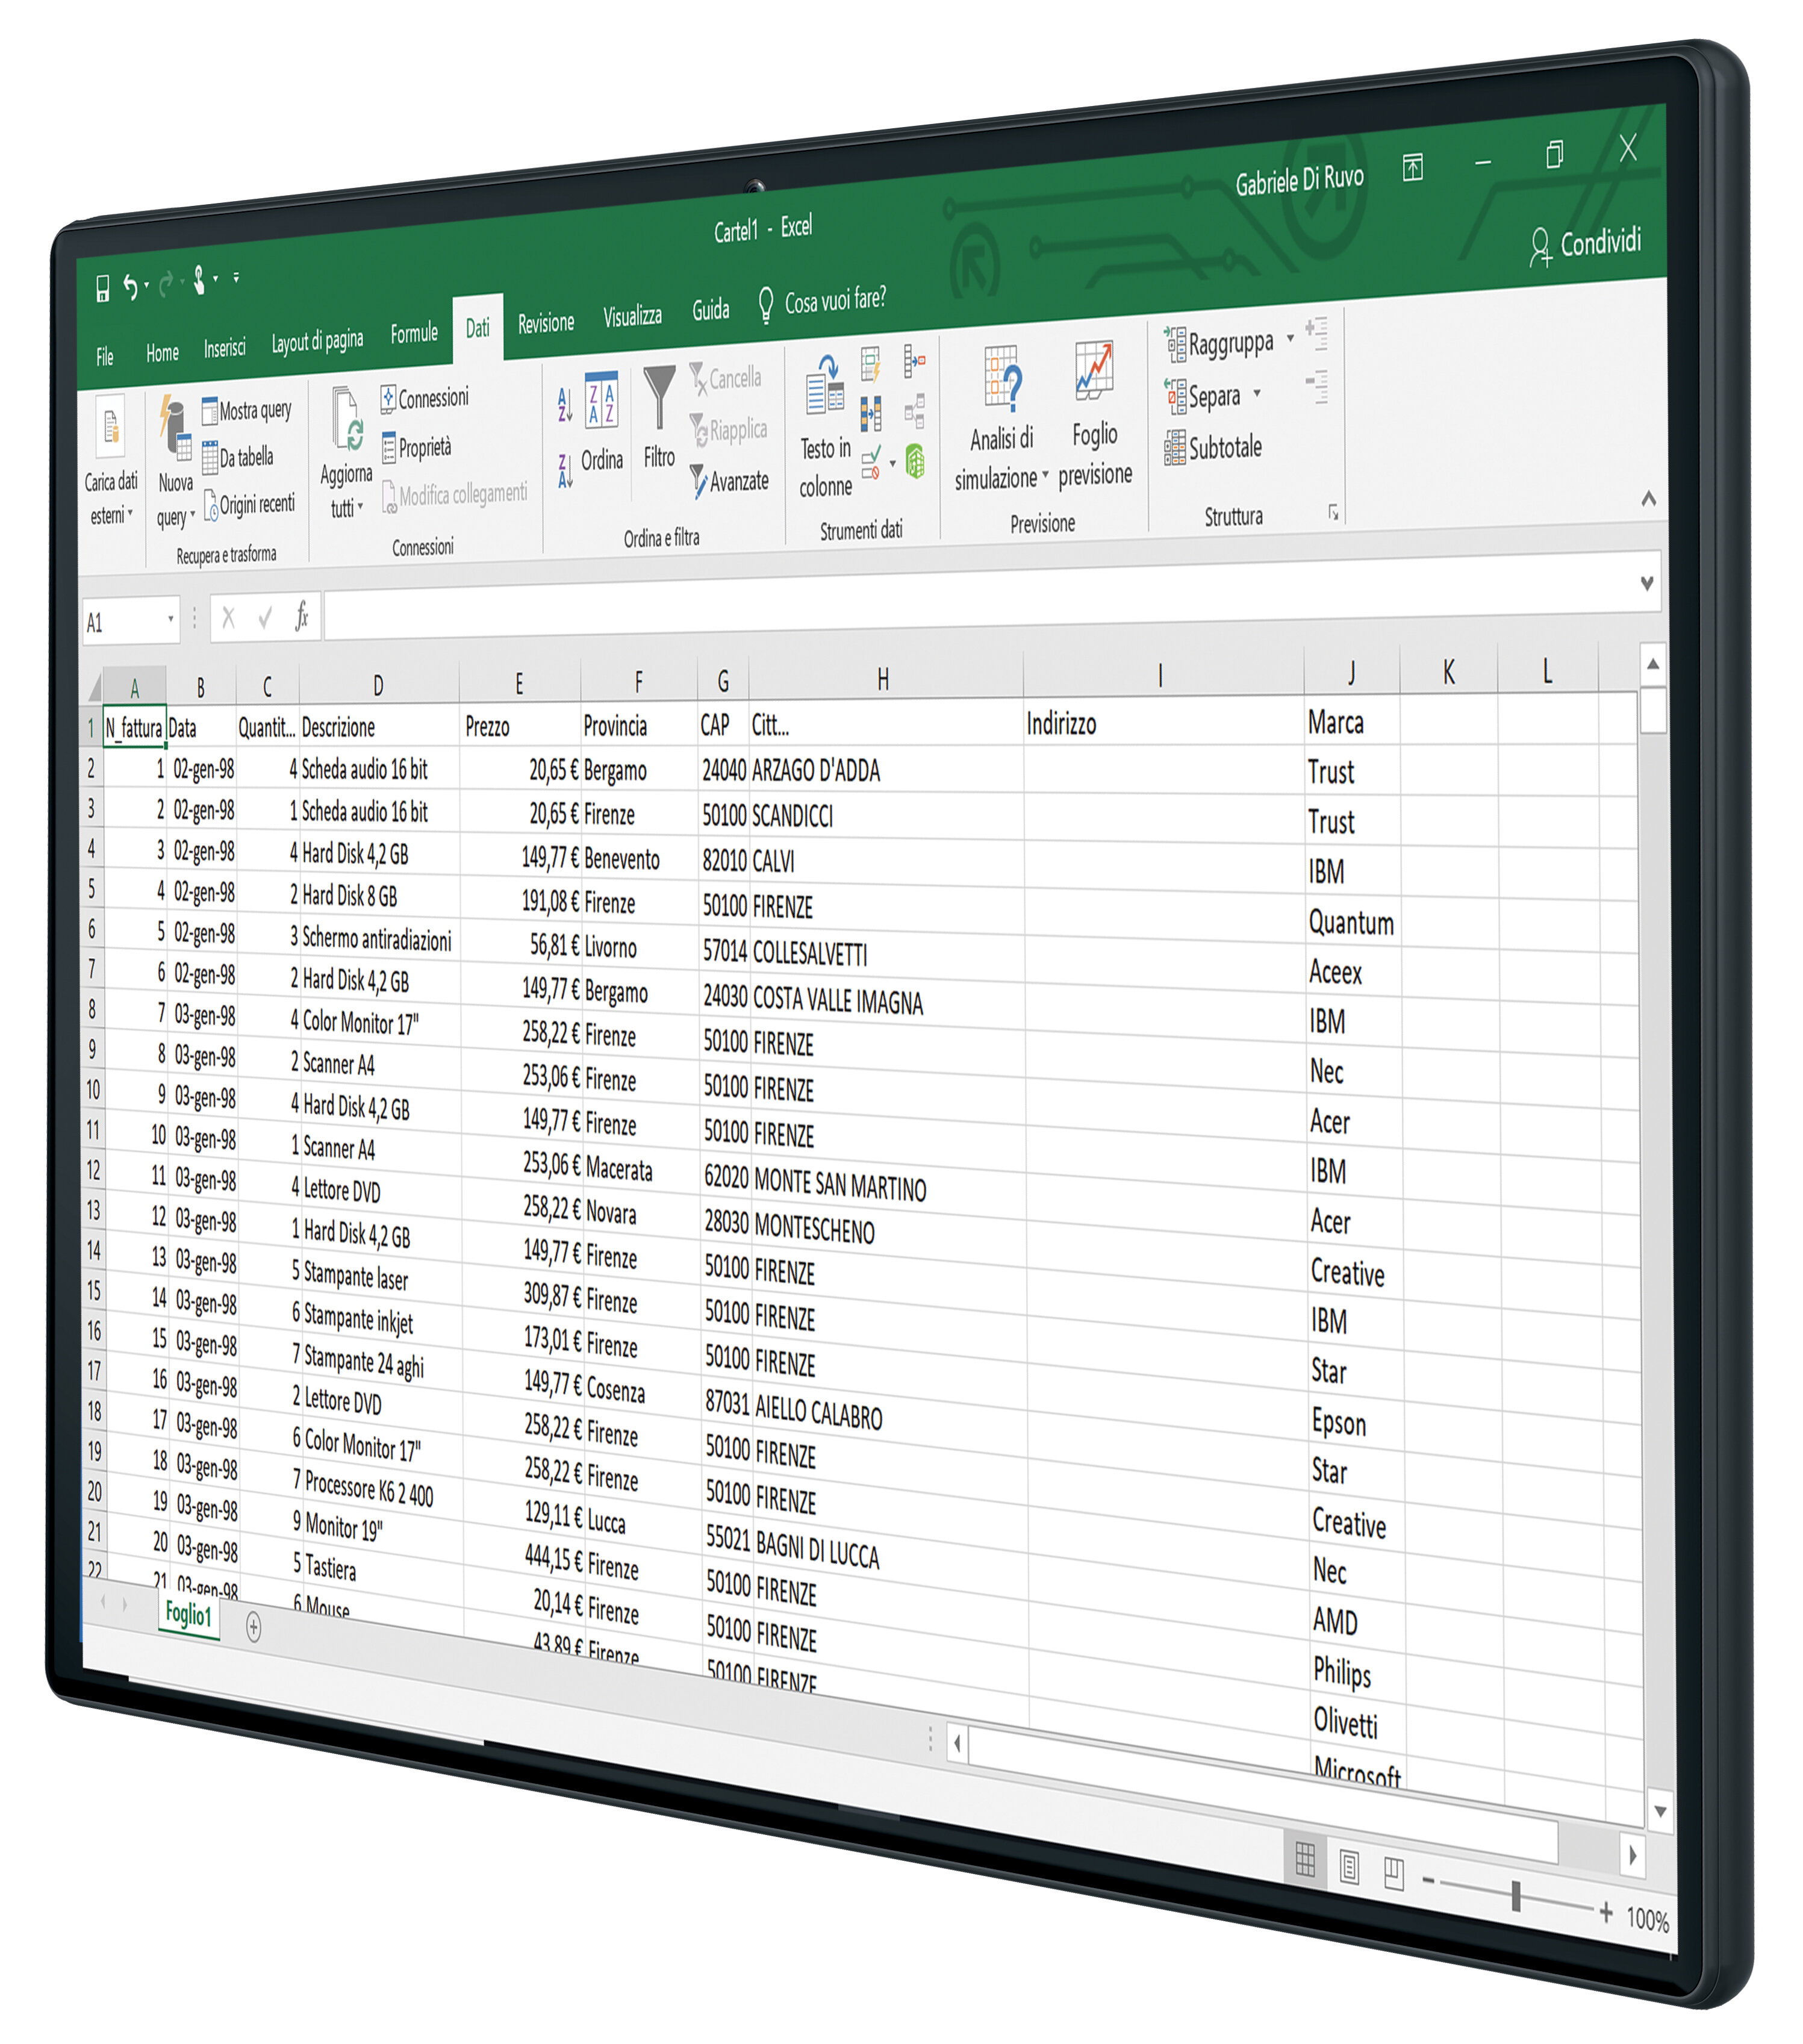Open the Ordina sort dialog

[x=602, y=421]
